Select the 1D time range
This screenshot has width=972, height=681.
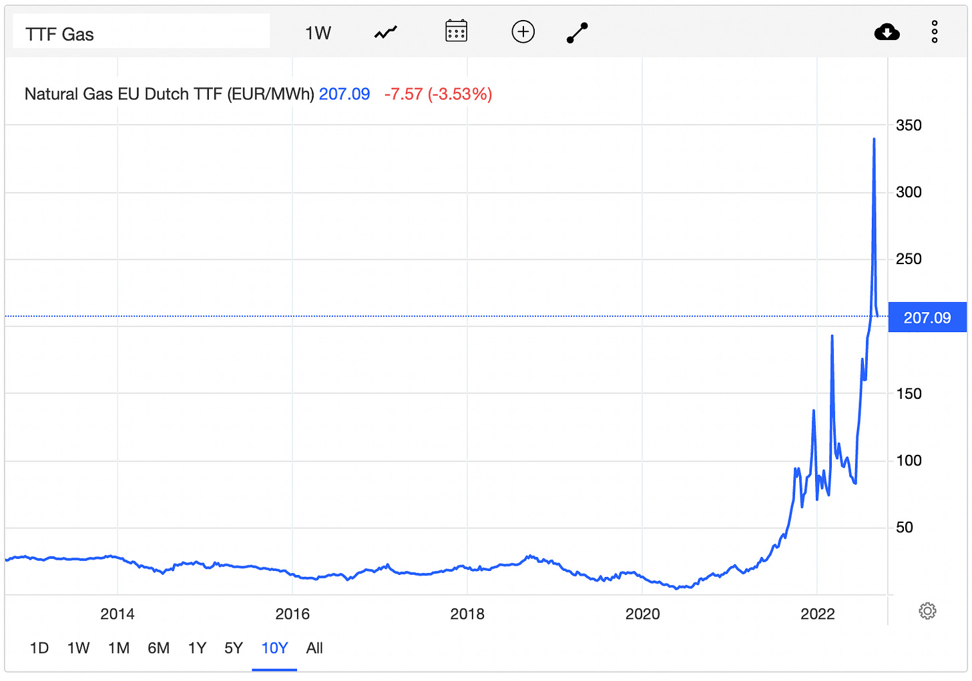pyautogui.click(x=39, y=648)
